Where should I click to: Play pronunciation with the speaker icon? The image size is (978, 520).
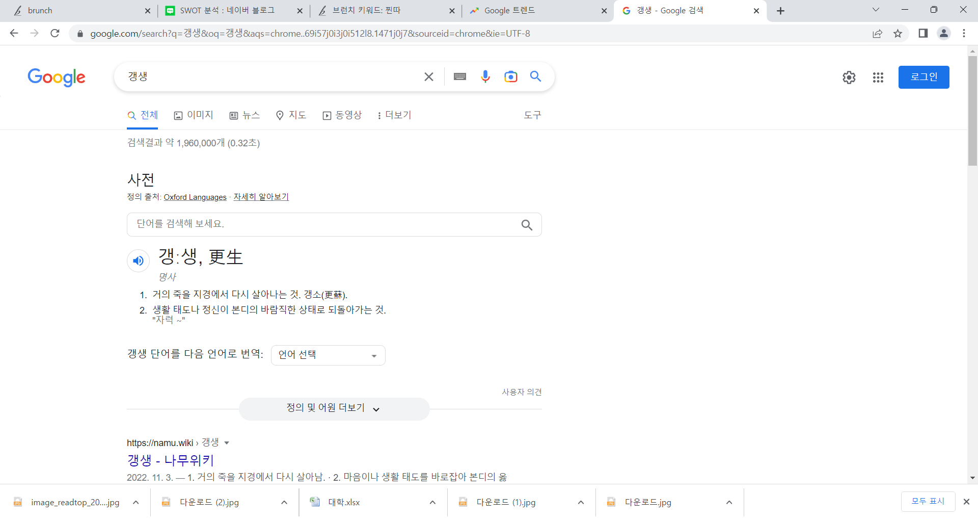(138, 261)
